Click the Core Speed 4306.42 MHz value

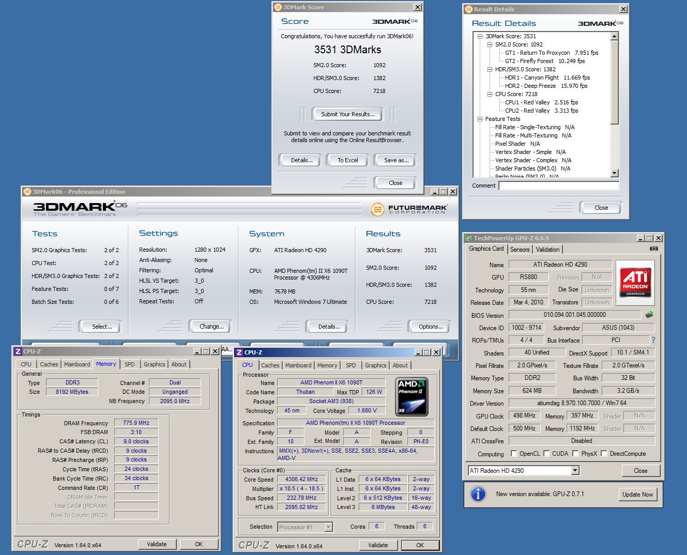pos(302,479)
